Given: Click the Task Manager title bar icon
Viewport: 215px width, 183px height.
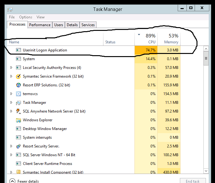Looking at the screenshot, I should [x=10, y=9].
